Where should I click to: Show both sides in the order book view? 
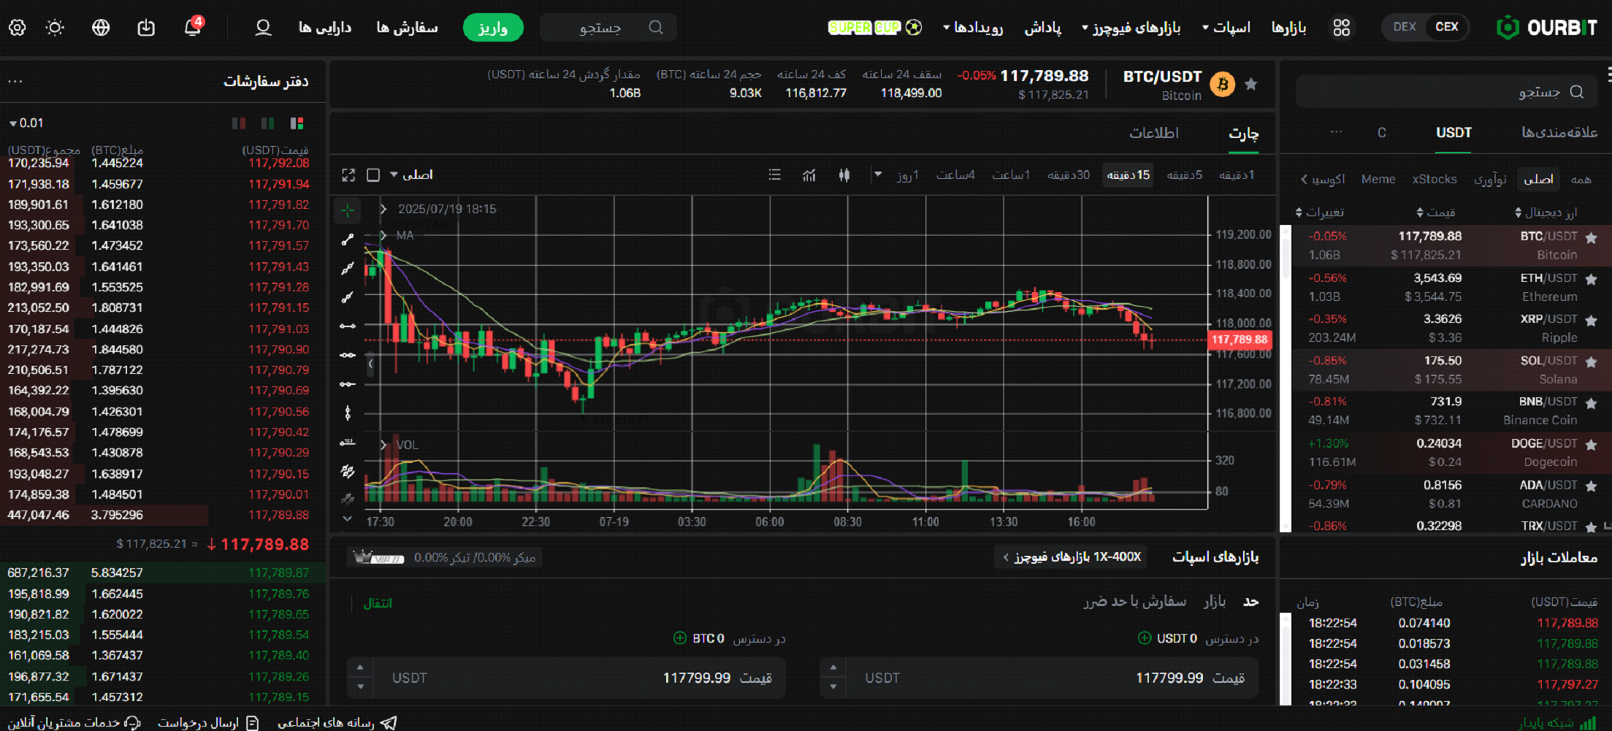click(x=297, y=123)
